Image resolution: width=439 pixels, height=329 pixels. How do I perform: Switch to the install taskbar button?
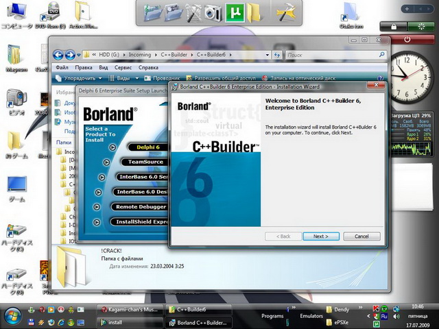(130, 322)
